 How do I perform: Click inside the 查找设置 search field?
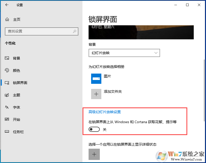point(38,31)
